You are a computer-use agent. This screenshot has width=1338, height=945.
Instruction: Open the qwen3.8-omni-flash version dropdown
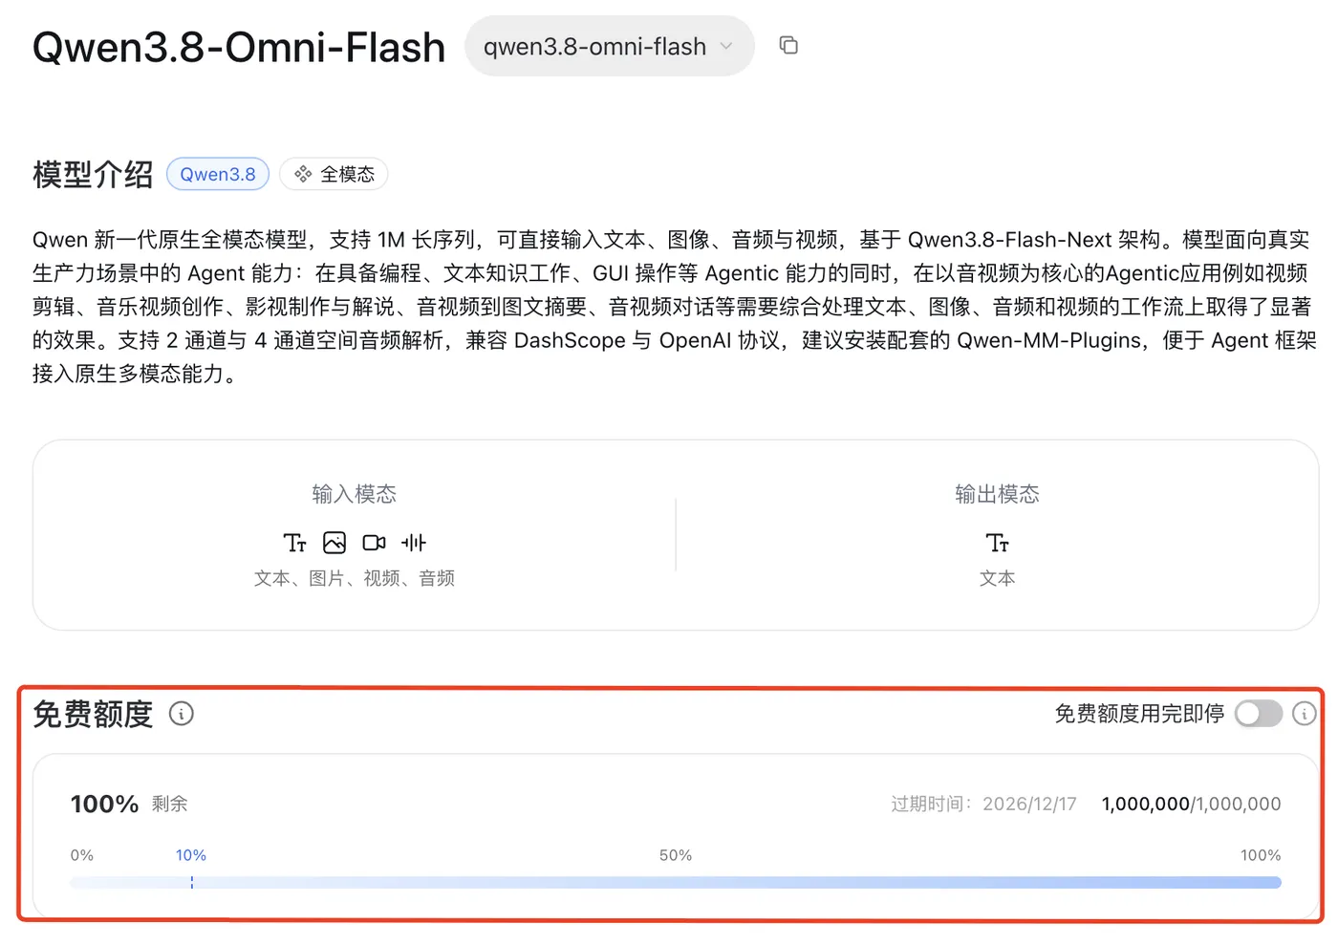pyautogui.click(x=609, y=46)
